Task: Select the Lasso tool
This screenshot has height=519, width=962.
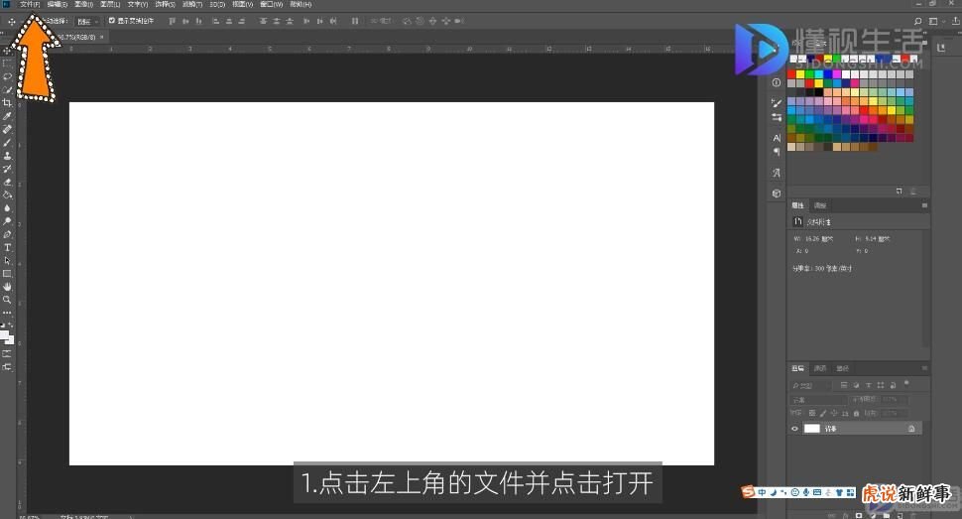Action: pos(7,76)
